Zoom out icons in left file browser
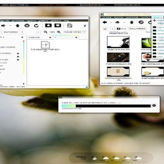The width and height of the screenshot is (164, 164). point(46,32)
